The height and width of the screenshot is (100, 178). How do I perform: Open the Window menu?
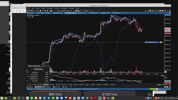click(71, 8)
